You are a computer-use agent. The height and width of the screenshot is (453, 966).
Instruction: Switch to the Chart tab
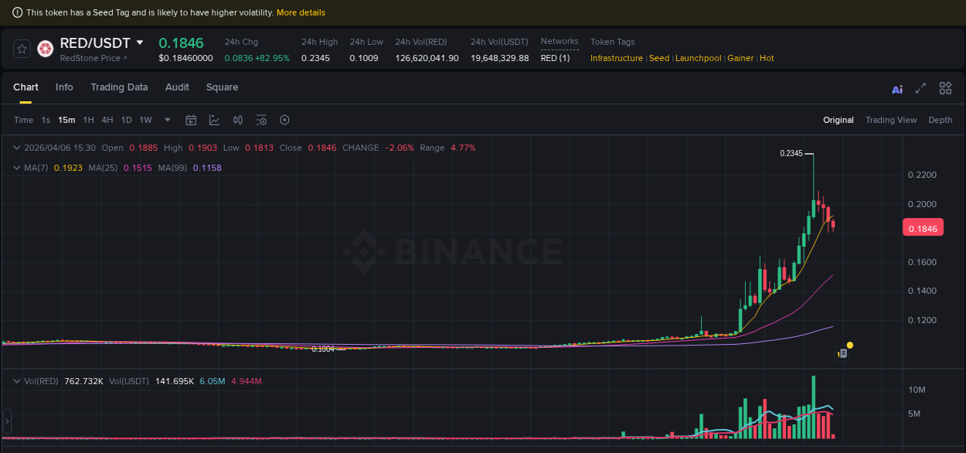pyautogui.click(x=26, y=87)
